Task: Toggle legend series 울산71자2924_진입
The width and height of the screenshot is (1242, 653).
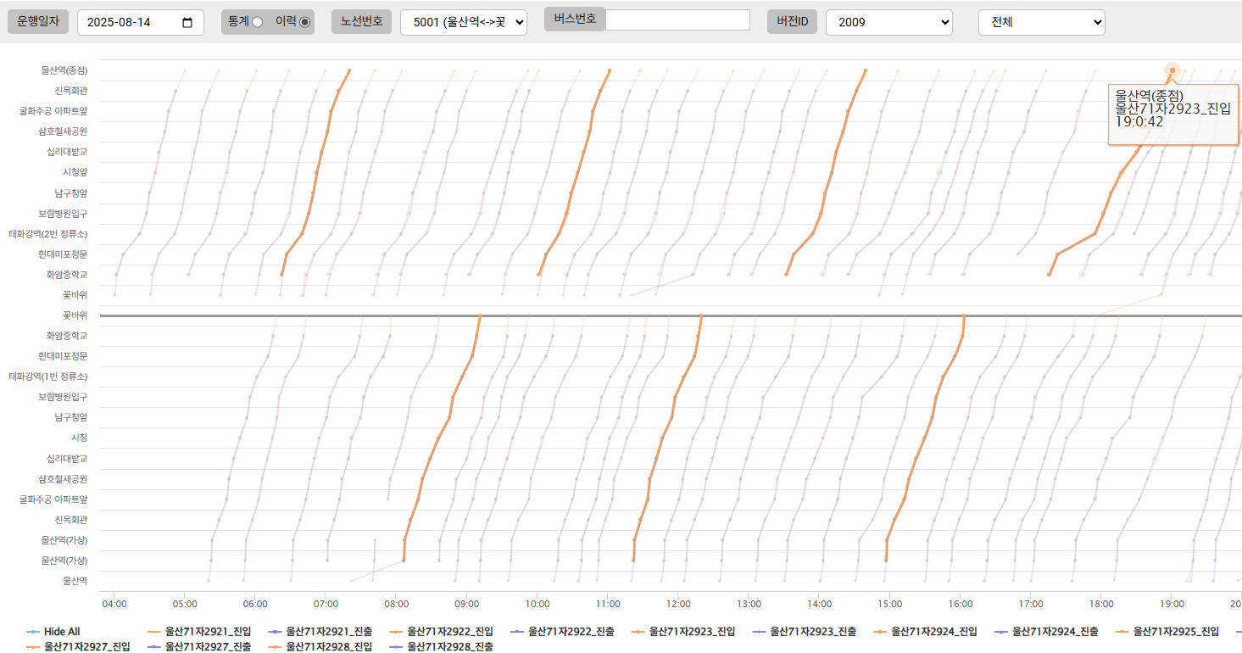Action: click(x=925, y=632)
